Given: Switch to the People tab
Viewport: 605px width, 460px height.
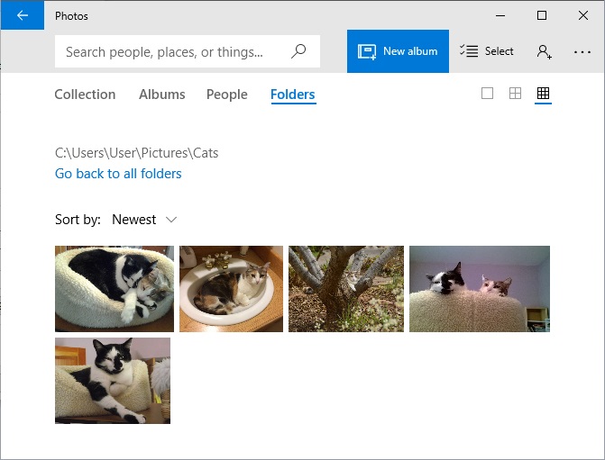Looking at the screenshot, I should click(227, 95).
